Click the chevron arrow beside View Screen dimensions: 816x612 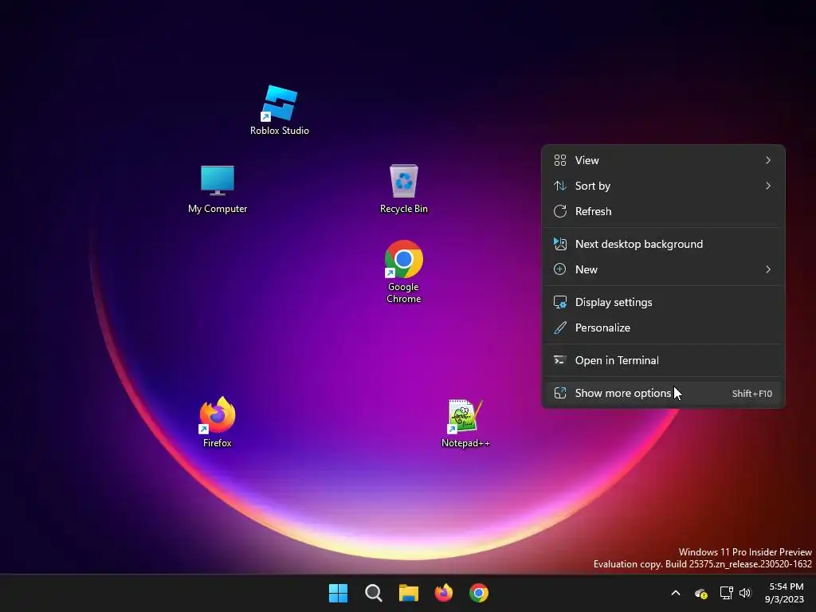(x=768, y=160)
